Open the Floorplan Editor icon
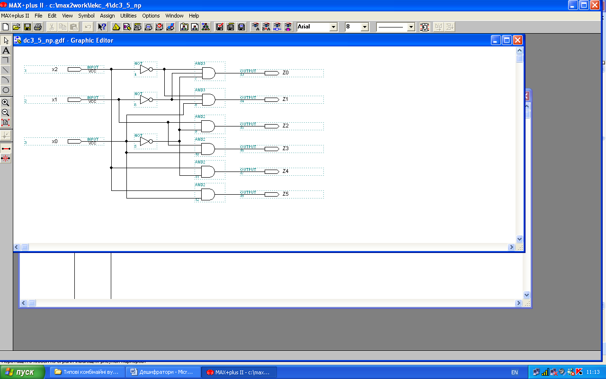 click(126, 27)
